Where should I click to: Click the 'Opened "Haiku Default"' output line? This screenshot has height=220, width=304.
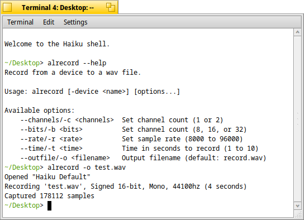point(47,177)
